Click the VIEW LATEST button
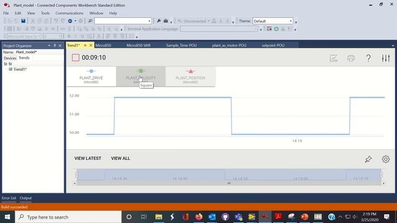Screen dimensions: 397x223 [x=87, y=159]
